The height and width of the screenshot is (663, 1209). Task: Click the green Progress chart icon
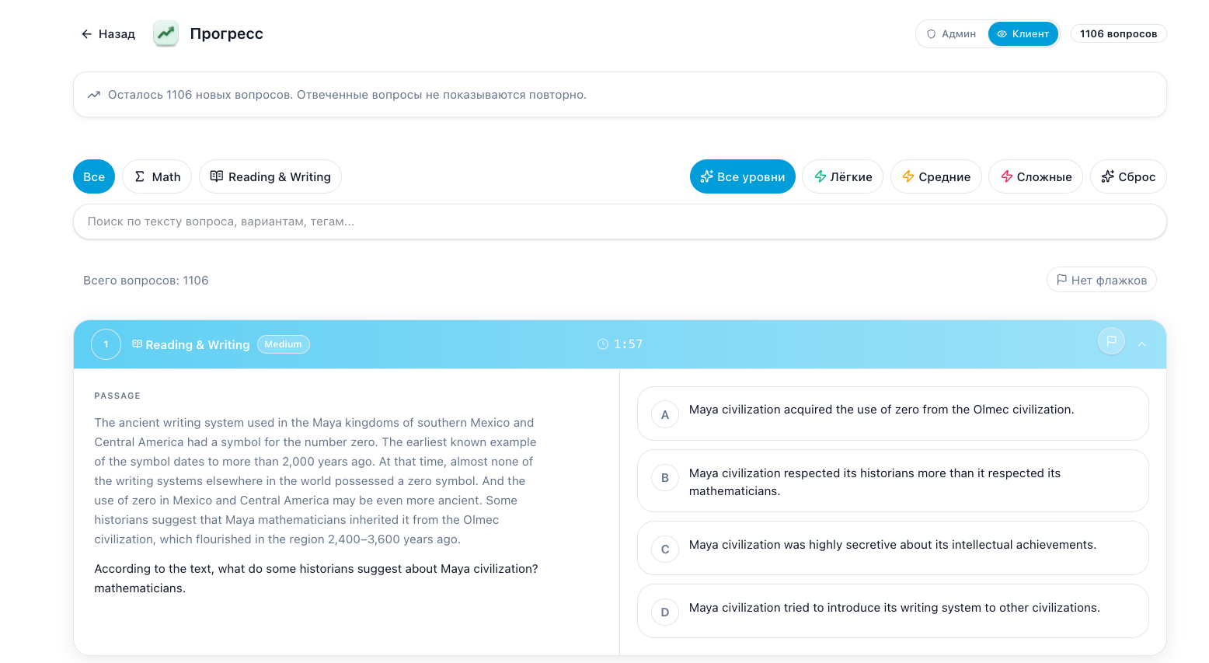coord(165,33)
